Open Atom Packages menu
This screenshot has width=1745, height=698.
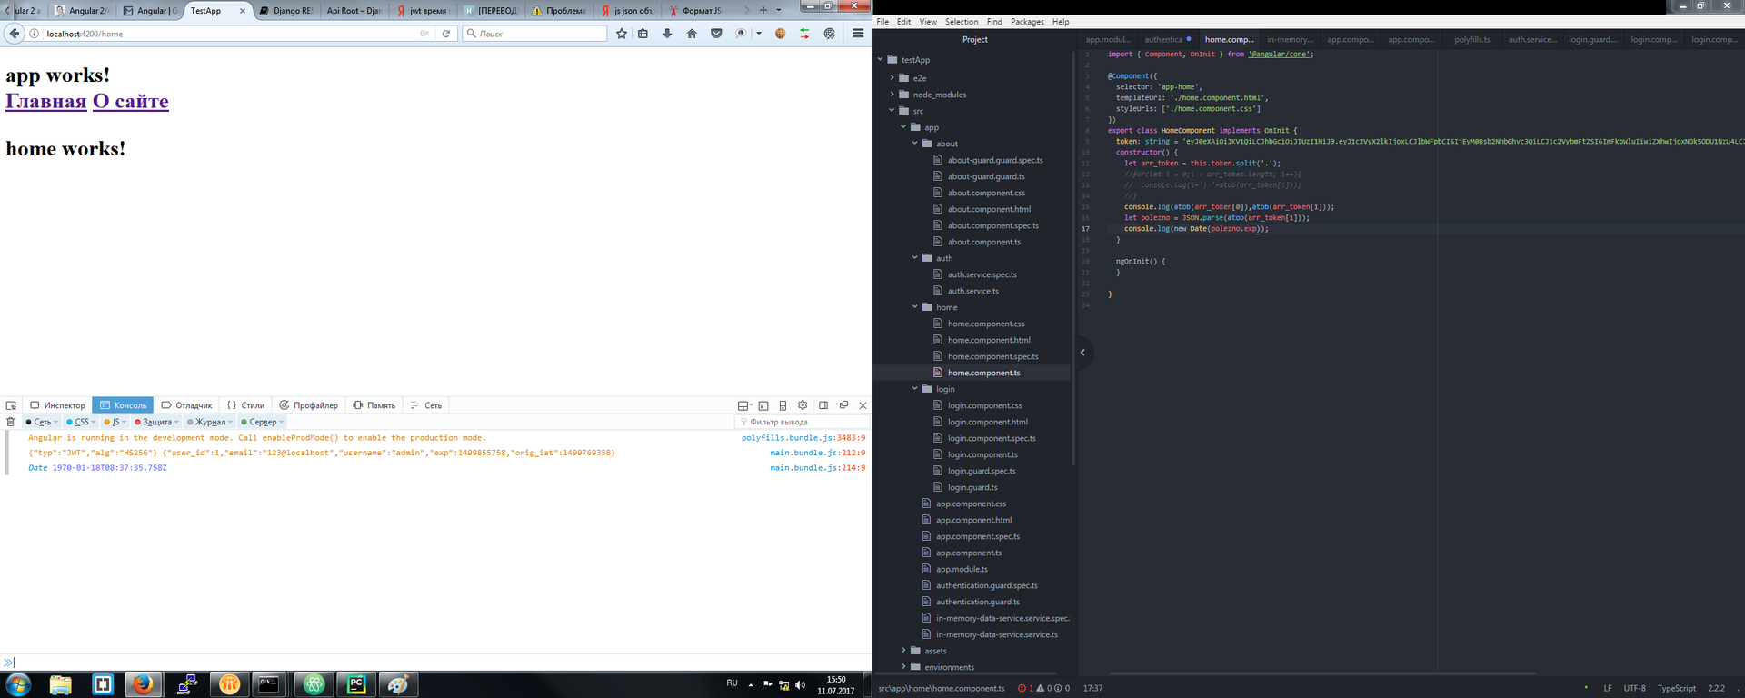[1027, 22]
